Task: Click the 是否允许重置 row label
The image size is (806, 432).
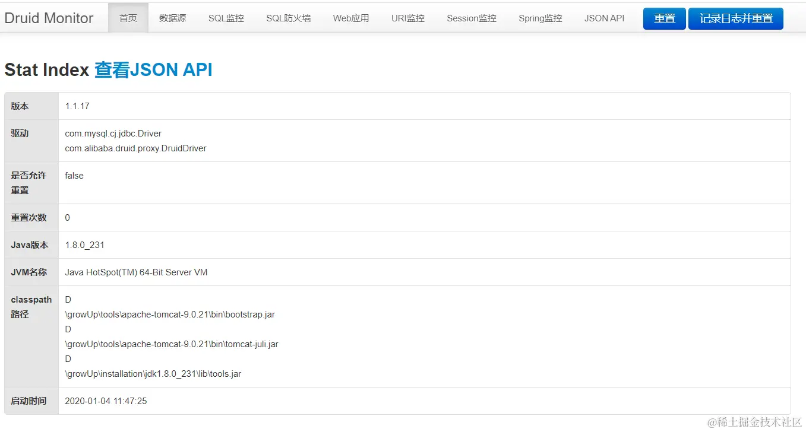Action: (x=29, y=183)
